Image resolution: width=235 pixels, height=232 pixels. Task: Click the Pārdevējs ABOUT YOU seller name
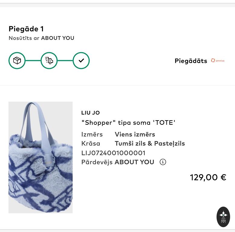point(134,162)
